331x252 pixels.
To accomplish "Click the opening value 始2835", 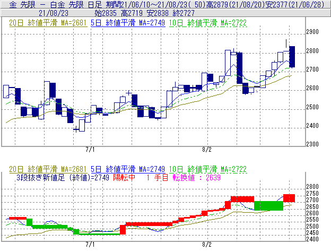I will [106, 13].
